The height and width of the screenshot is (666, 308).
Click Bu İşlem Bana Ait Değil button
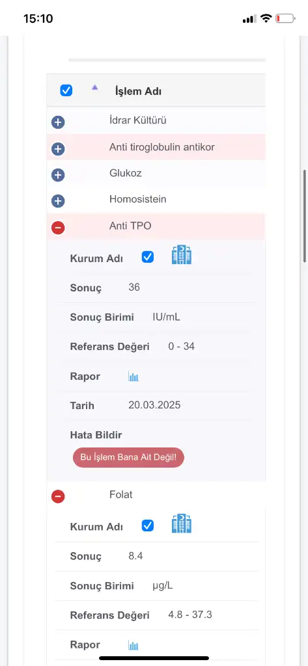[128, 457]
